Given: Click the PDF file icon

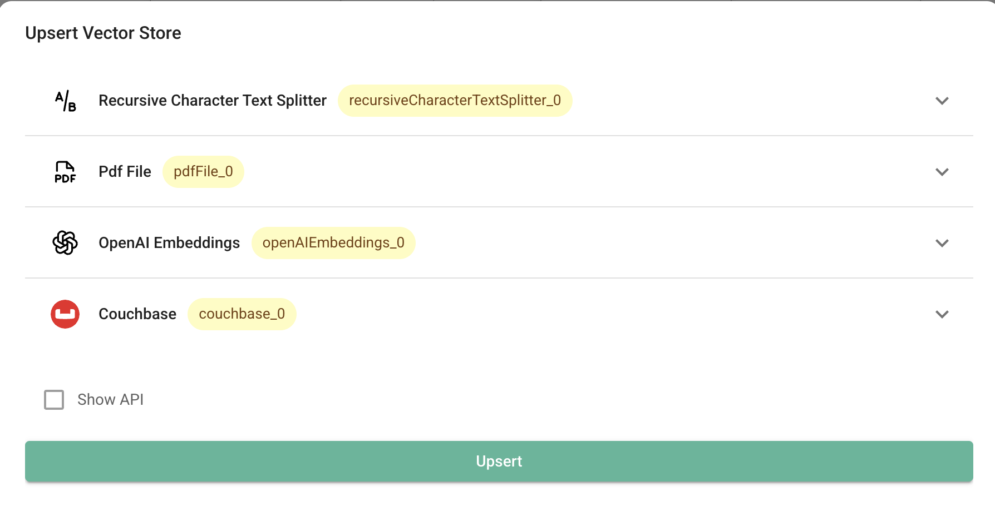Looking at the screenshot, I should [65, 172].
